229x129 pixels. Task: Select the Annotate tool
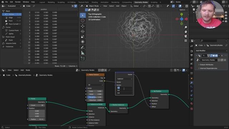83,48
